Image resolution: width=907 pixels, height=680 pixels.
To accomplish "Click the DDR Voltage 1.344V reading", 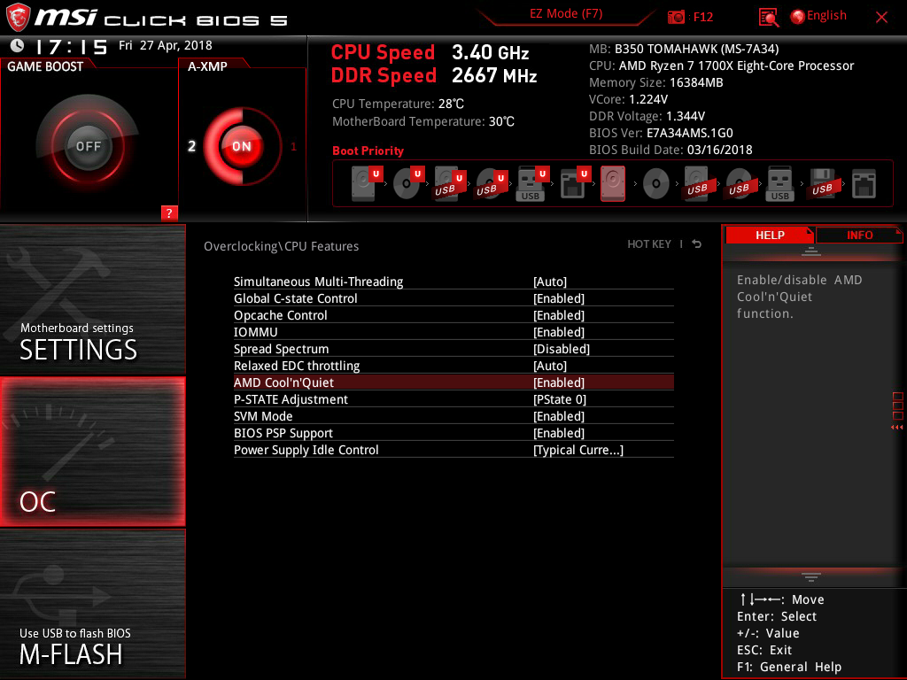I will (647, 116).
